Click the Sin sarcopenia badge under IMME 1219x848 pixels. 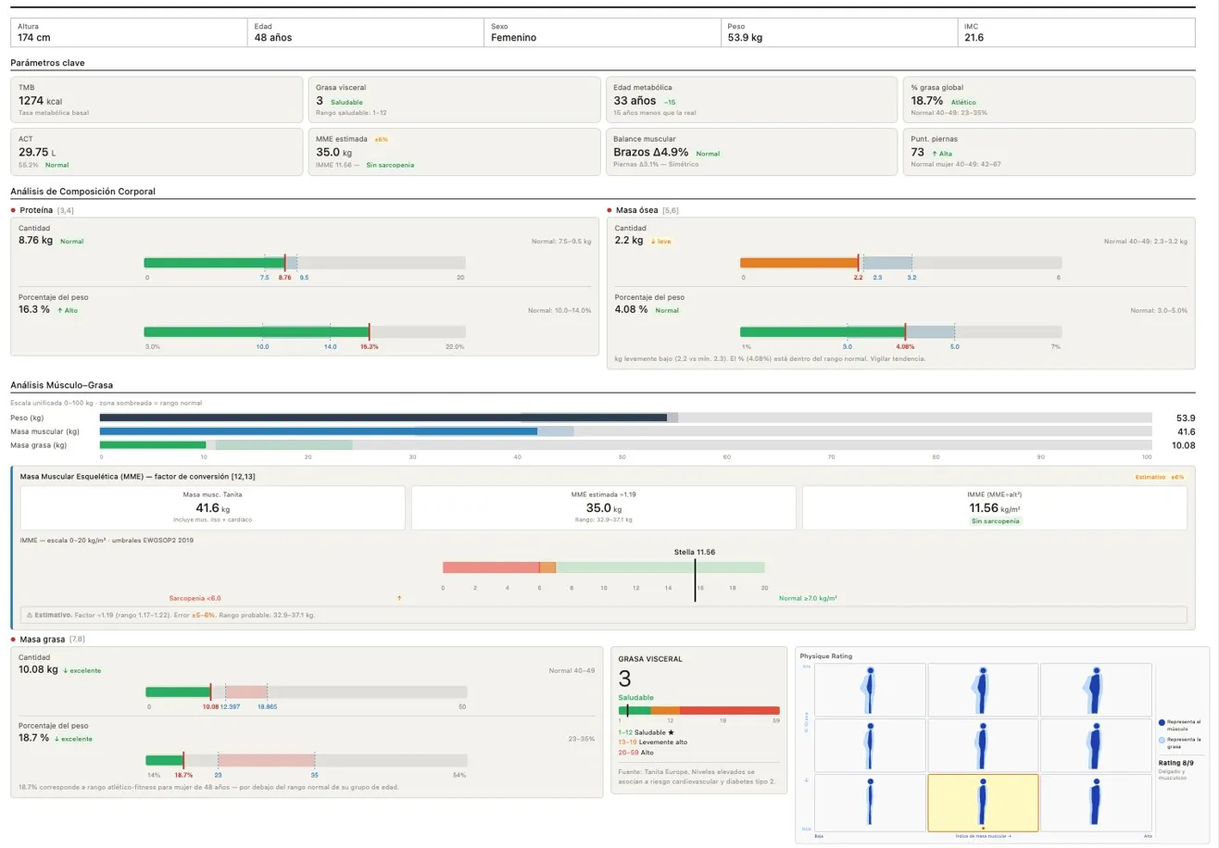click(994, 521)
